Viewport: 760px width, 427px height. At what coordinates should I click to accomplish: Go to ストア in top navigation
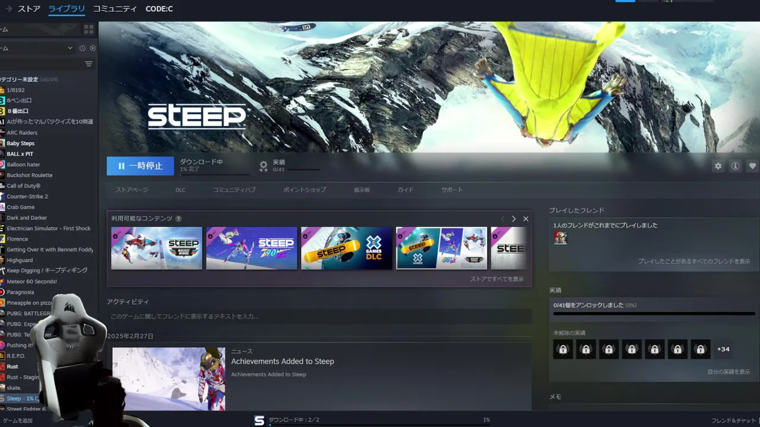[29, 9]
